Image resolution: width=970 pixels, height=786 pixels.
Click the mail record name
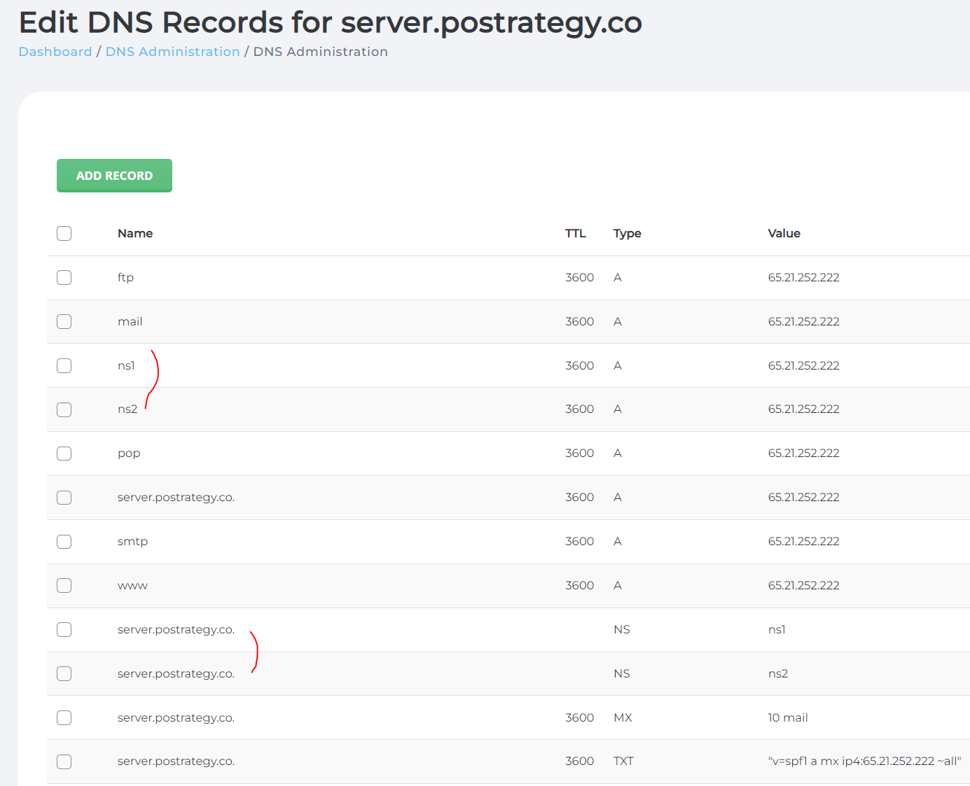pyautogui.click(x=130, y=321)
